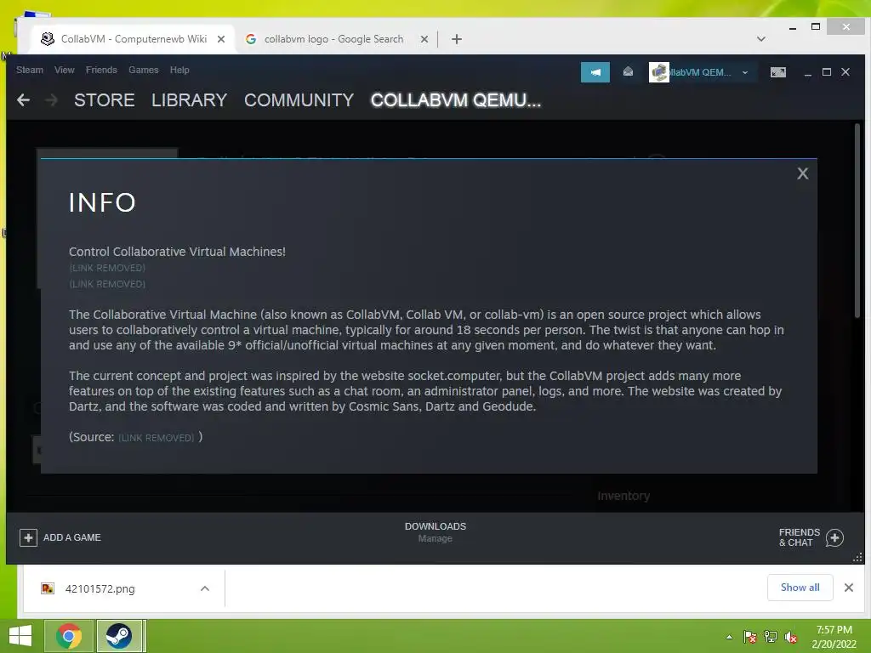This screenshot has width=871, height=653.
Task: Switch to CollabVM Computernewb Wiki tab
Action: (x=134, y=39)
